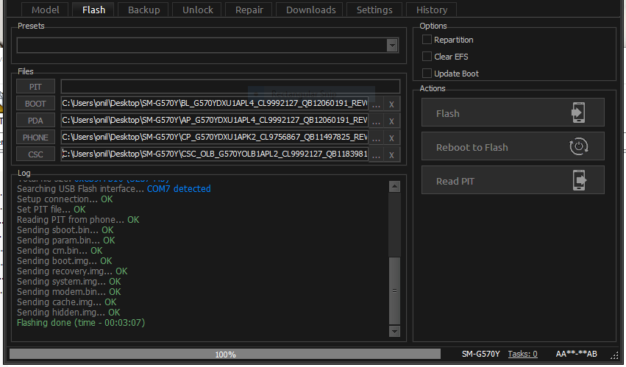This screenshot has width=626, height=367.
Task: Click the 'Setup connection... OK' log line
Action: (65, 199)
